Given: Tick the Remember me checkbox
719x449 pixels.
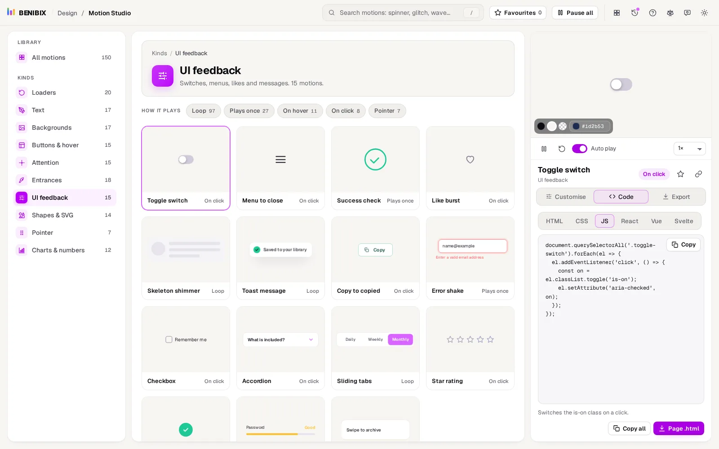Looking at the screenshot, I should click(169, 339).
